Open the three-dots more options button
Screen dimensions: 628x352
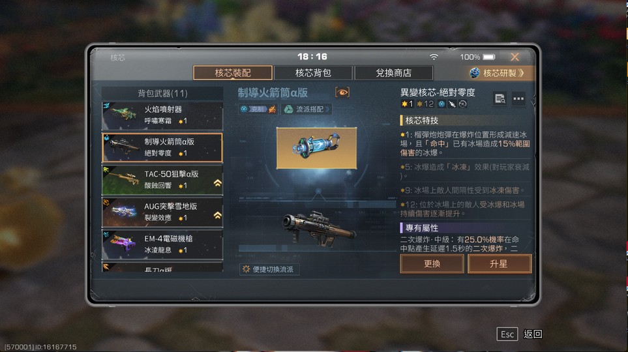click(x=518, y=98)
